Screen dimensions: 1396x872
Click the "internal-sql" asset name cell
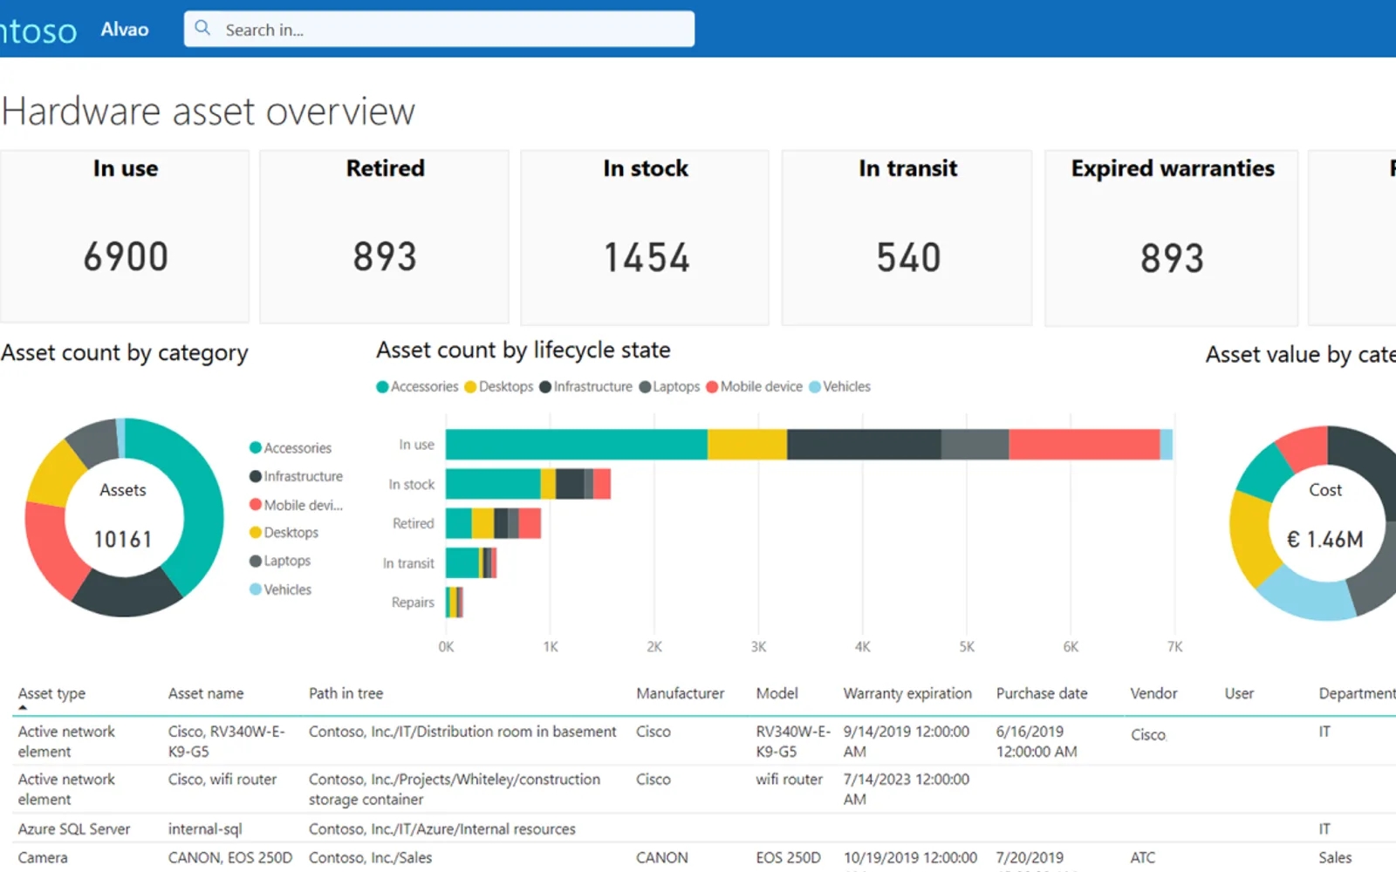(205, 829)
